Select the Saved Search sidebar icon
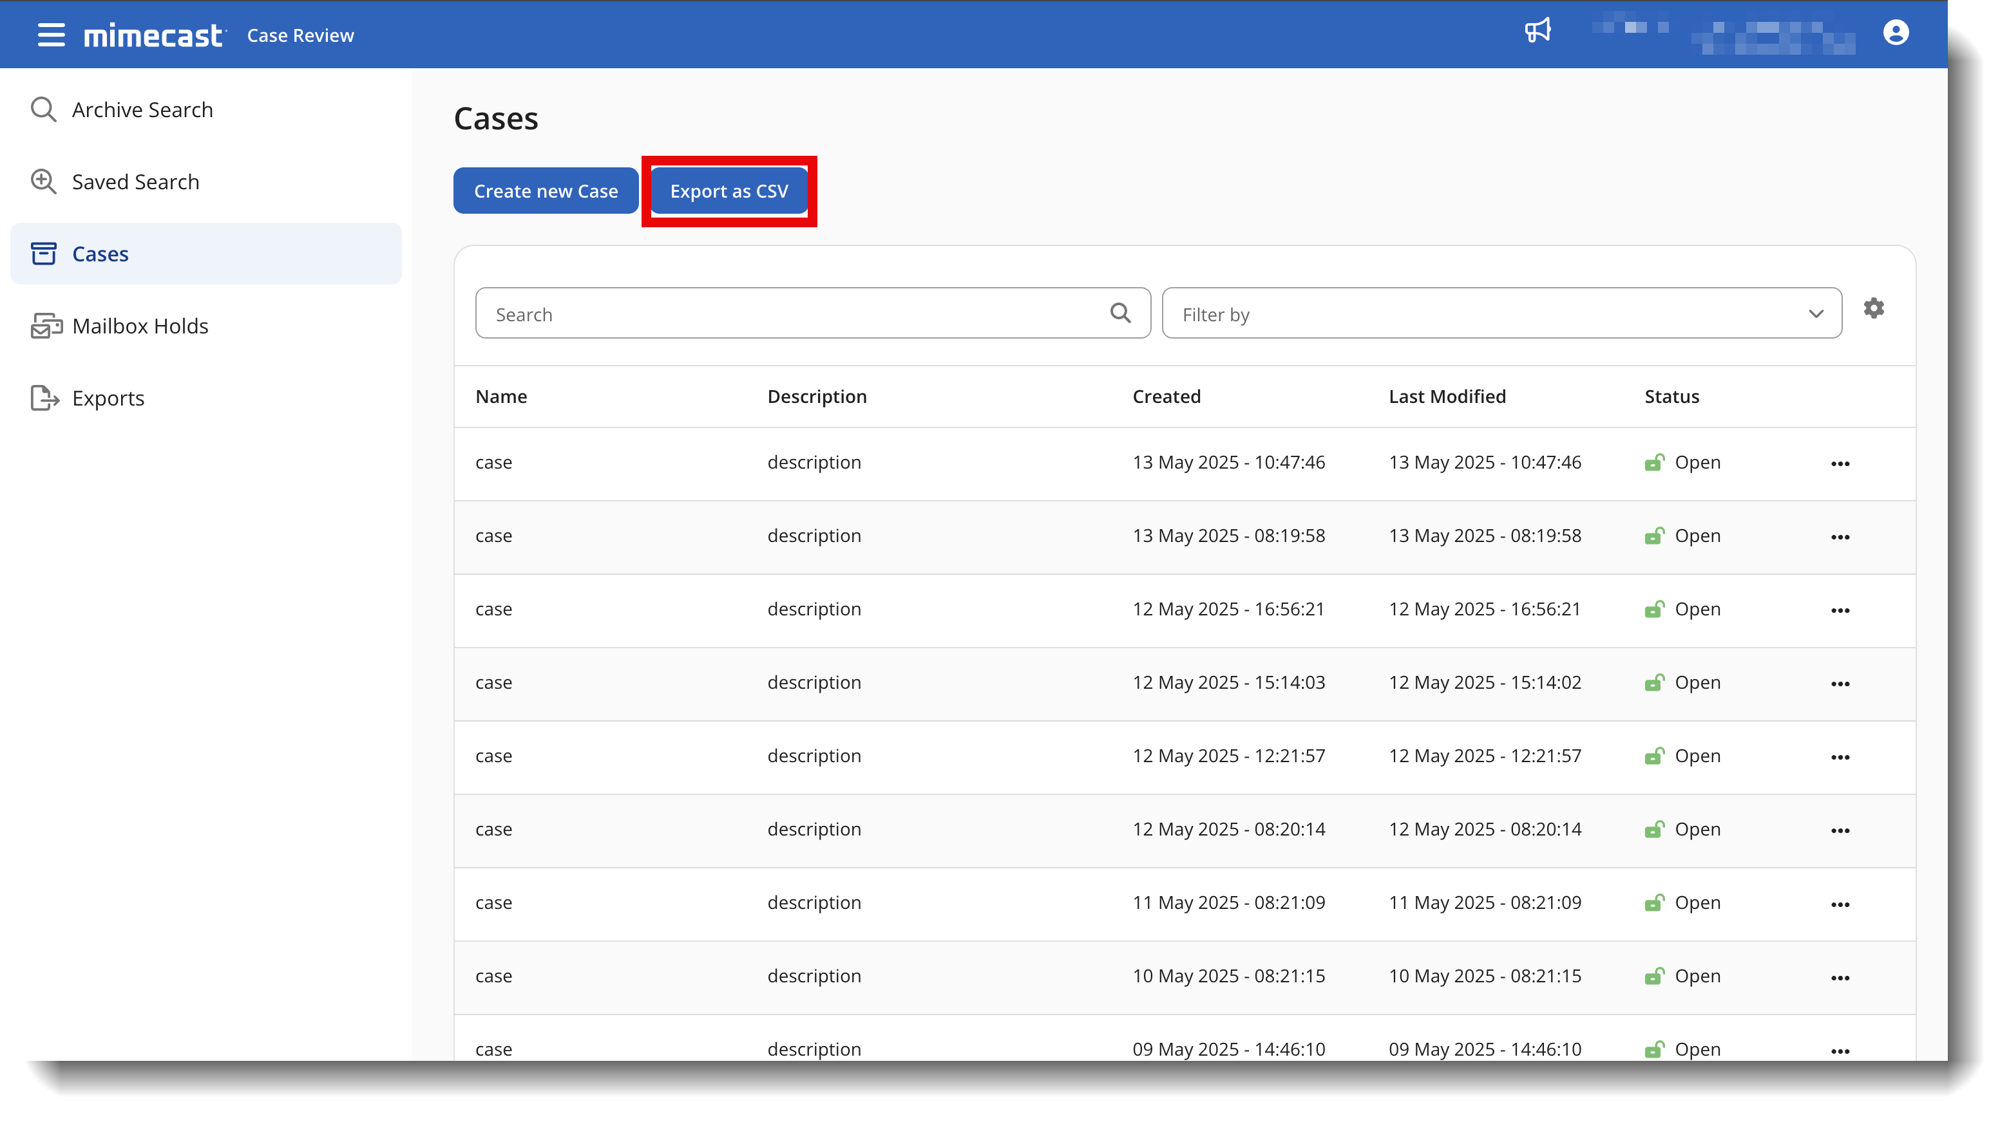This screenshot has height=1122, width=2009. click(x=44, y=181)
